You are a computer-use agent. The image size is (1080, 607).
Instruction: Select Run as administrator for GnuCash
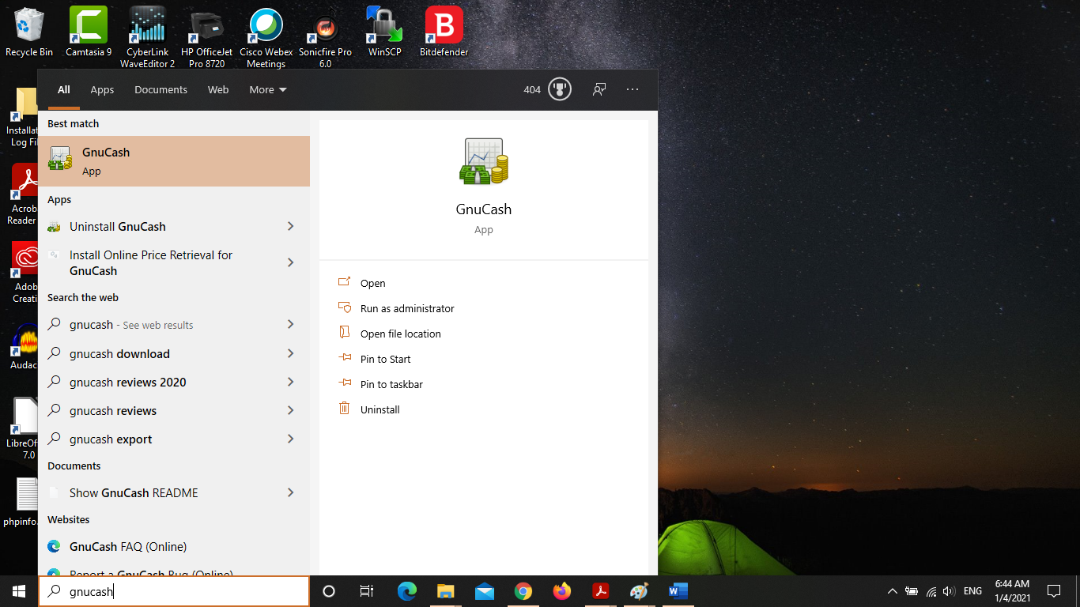pyautogui.click(x=407, y=309)
